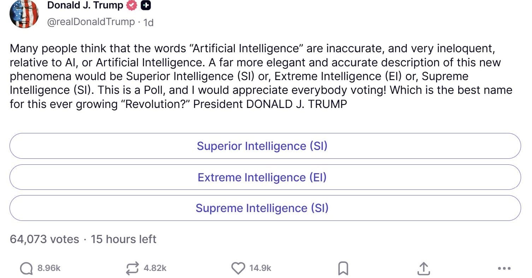
Task: Click the 64,073 votes poll total
Action: pyautogui.click(x=45, y=239)
